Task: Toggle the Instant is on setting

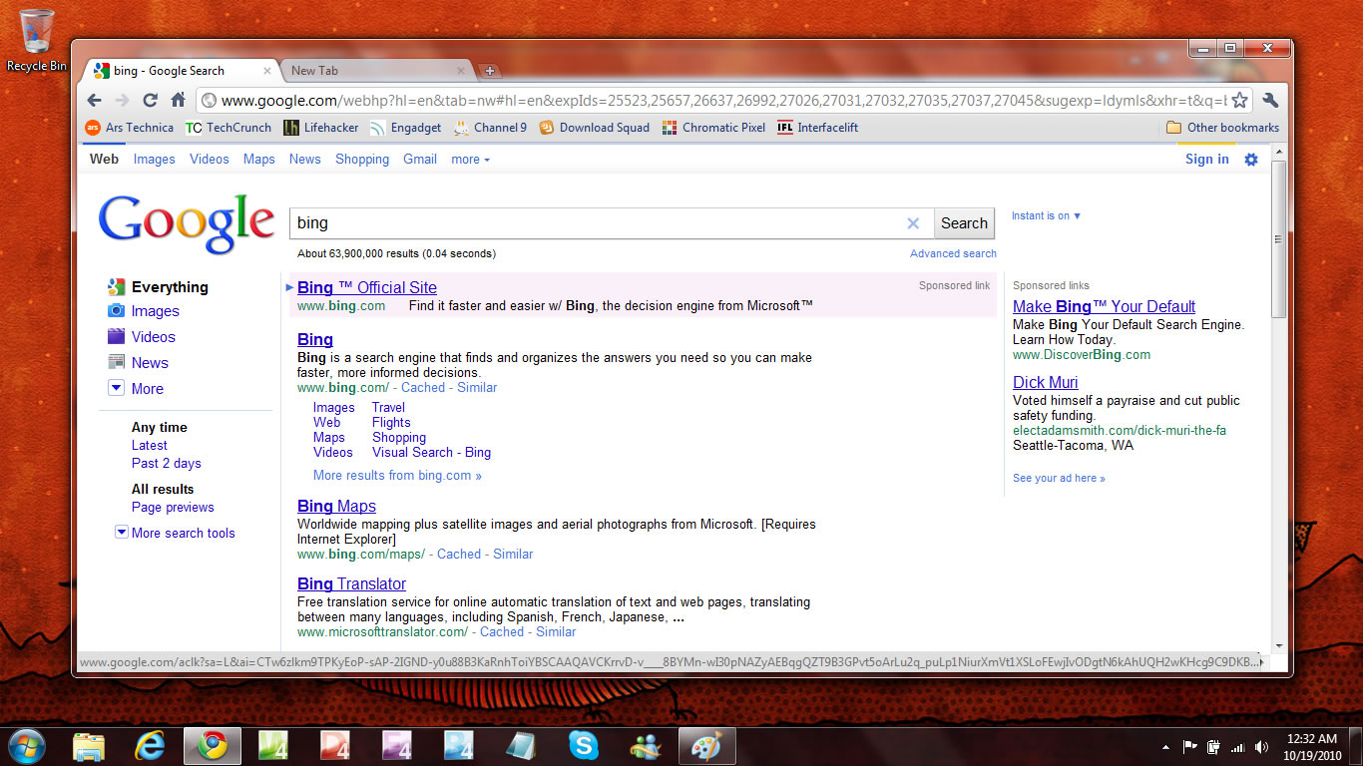Action: click(x=1046, y=215)
